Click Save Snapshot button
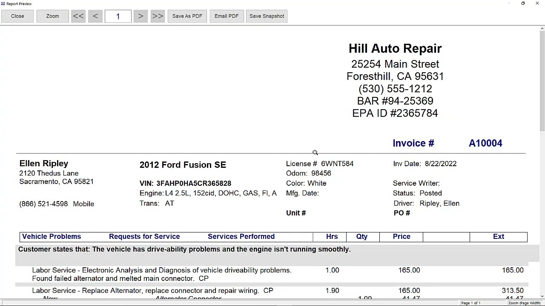The image size is (545, 306). 267,16
